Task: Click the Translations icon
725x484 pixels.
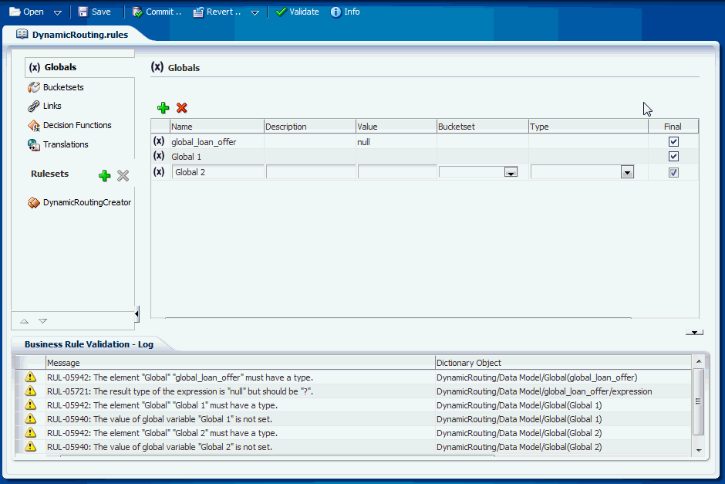Action: (34, 145)
